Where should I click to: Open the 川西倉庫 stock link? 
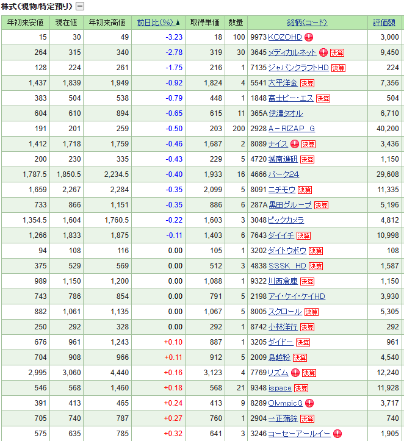pyautogui.click(x=283, y=281)
